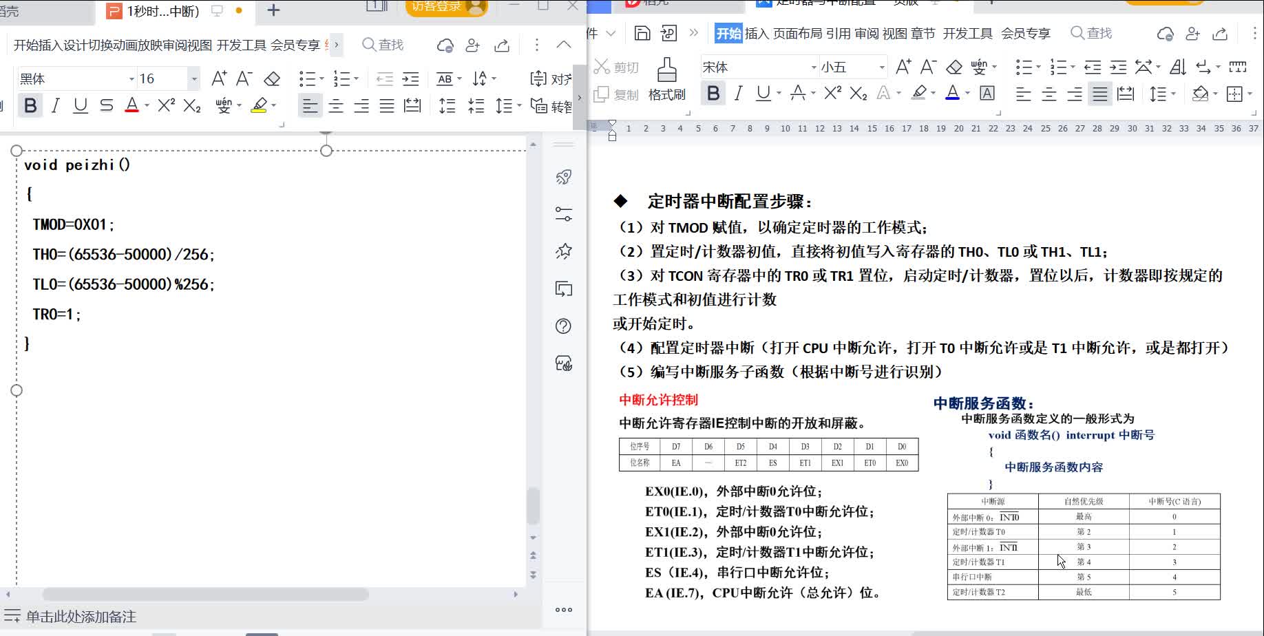Click Format Painter in the Writer toolbar

point(666,79)
